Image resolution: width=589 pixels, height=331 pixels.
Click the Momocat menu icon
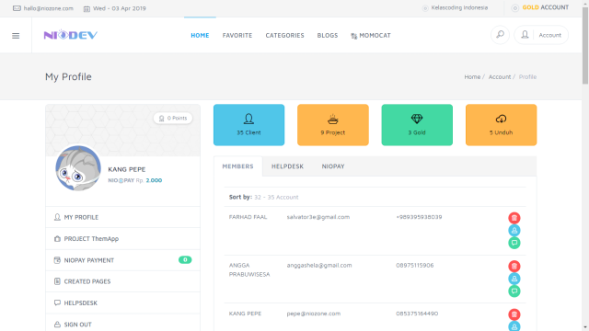(353, 36)
